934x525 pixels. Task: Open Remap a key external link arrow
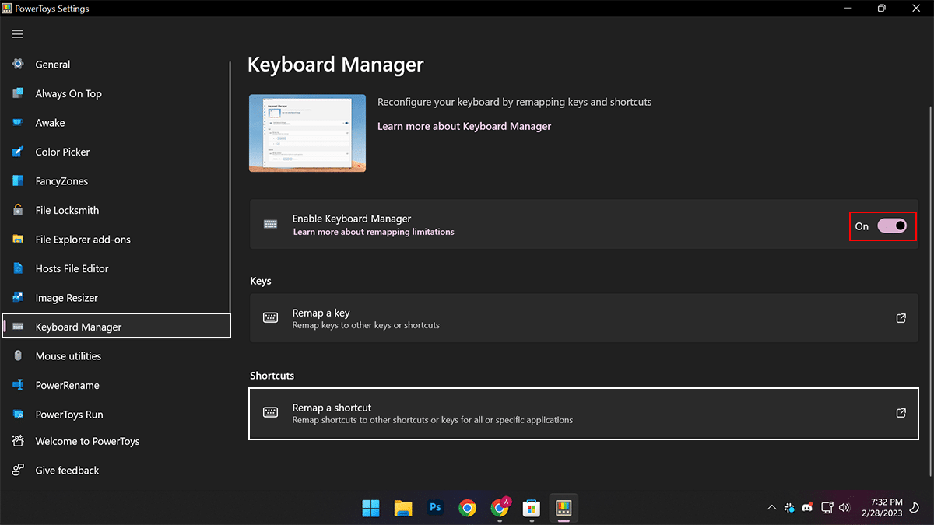coord(901,318)
